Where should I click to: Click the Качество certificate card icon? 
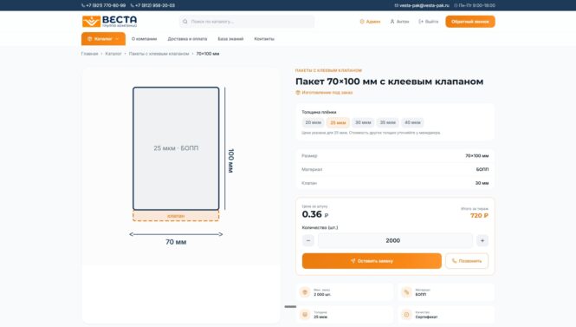pos(406,315)
